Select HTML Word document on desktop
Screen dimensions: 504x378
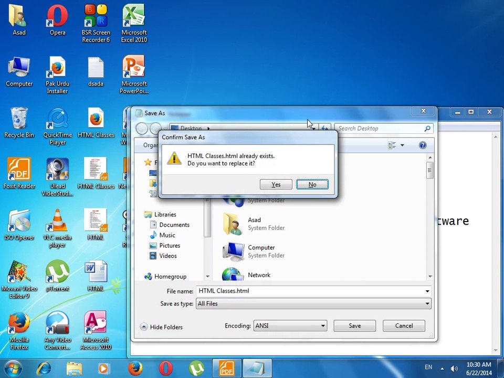96,276
